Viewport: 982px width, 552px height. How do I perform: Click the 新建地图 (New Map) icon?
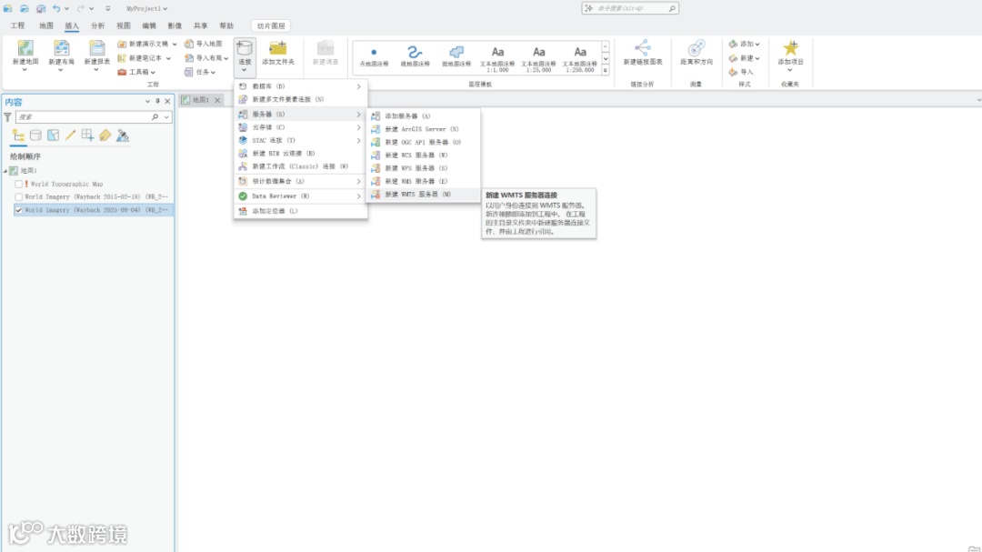click(x=25, y=48)
